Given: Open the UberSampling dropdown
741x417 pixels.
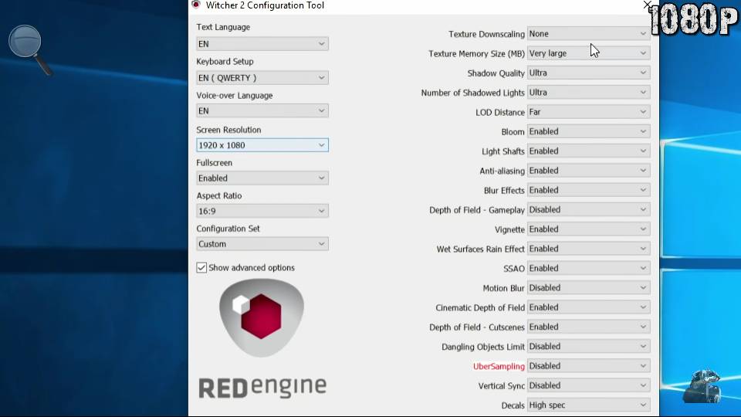Looking at the screenshot, I should coord(588,366).
